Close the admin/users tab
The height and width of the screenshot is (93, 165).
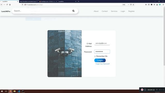click(x=37, y=2)
